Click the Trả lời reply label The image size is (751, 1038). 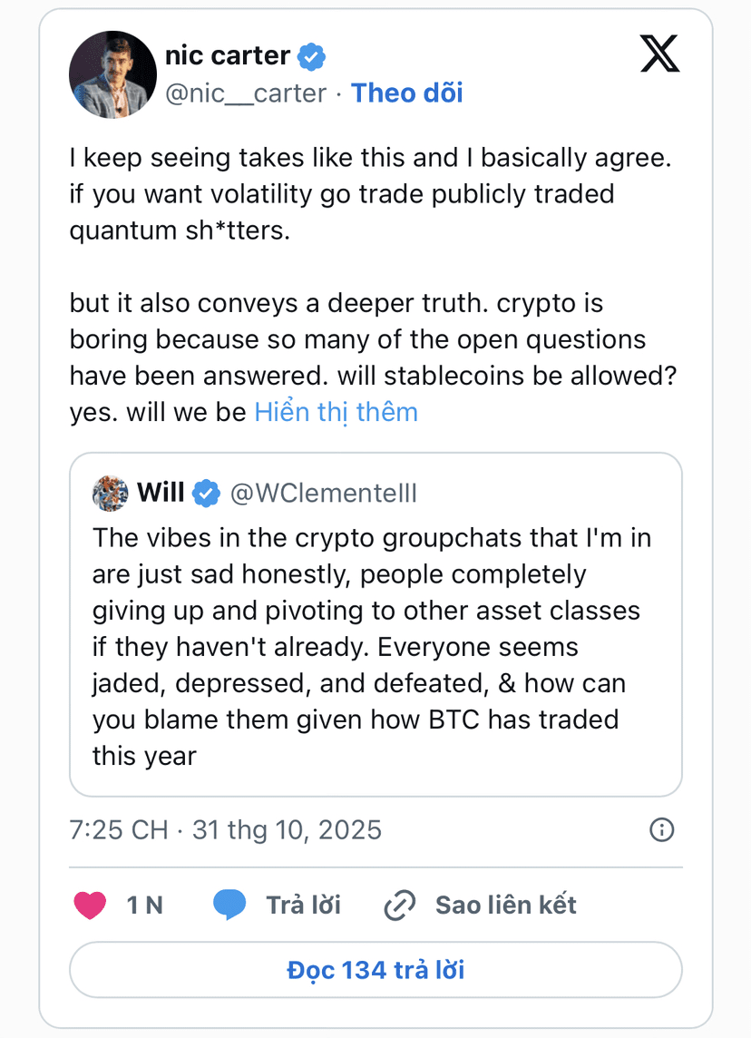point(303,905)
